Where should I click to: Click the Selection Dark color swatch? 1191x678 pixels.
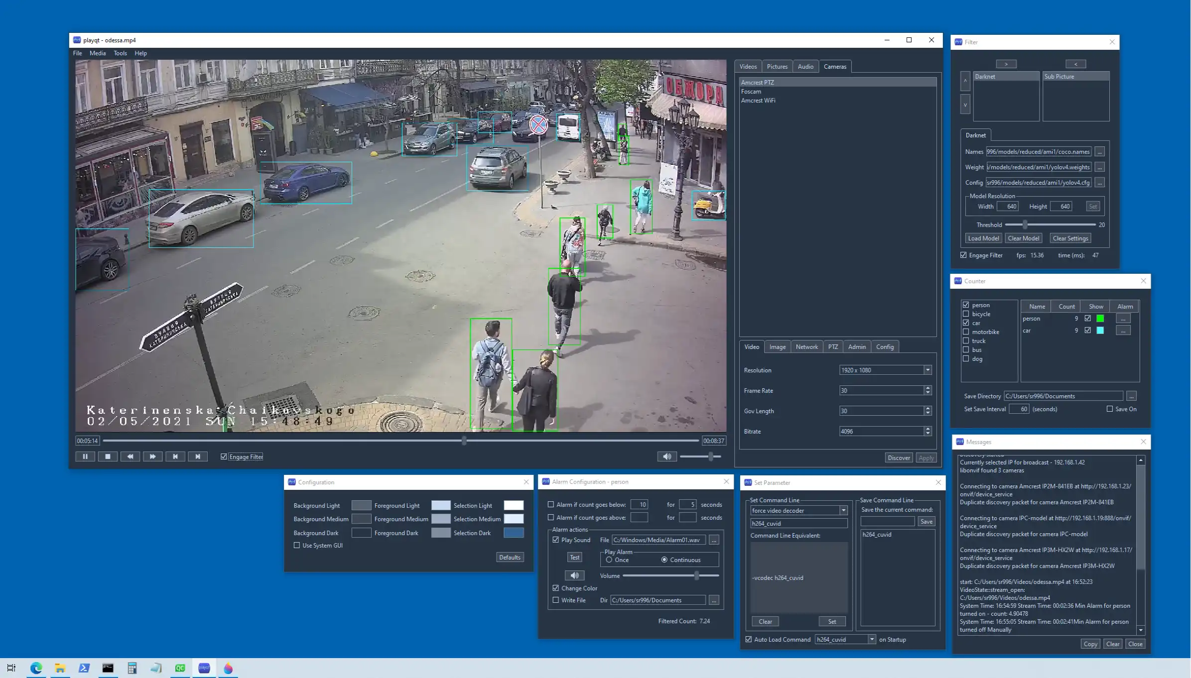(513, 533)
